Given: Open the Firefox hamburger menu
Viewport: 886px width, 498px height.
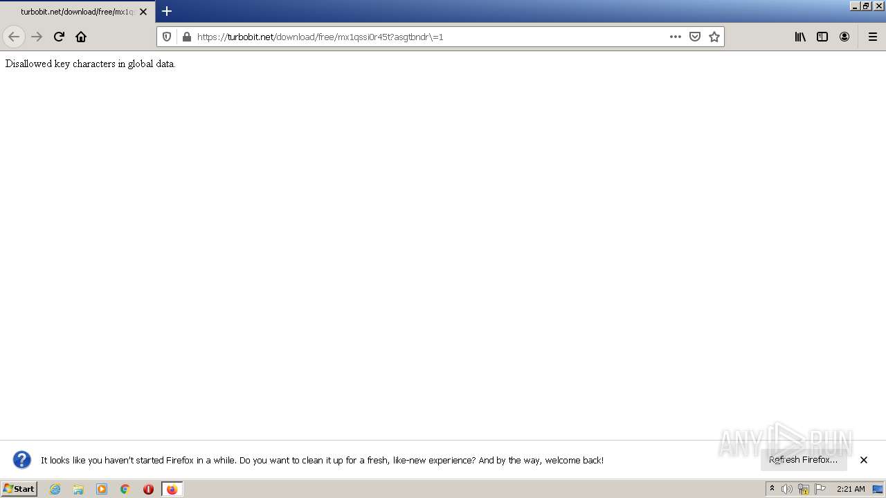Looking at the screenshot, I should click(873, 37).
